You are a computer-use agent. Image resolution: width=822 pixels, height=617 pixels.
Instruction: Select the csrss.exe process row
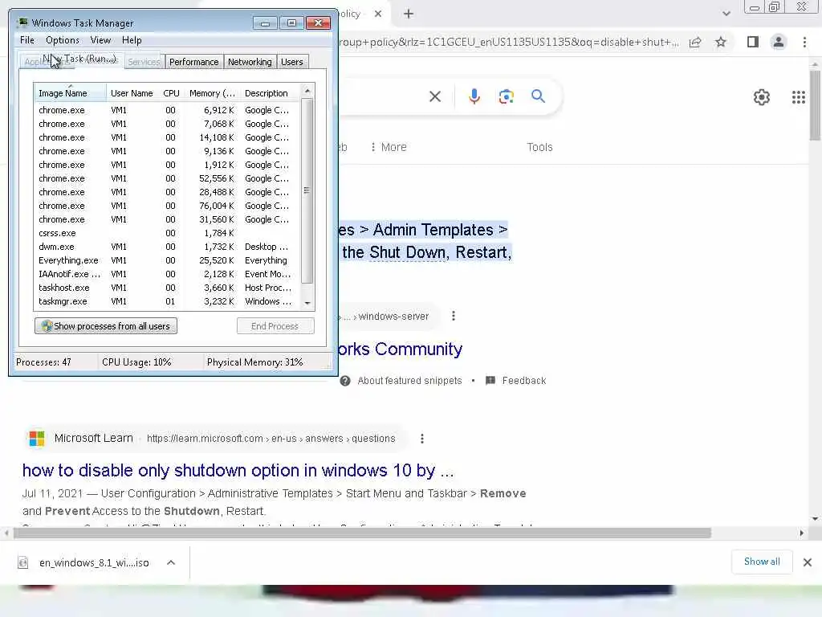click(x=167, y=234)
